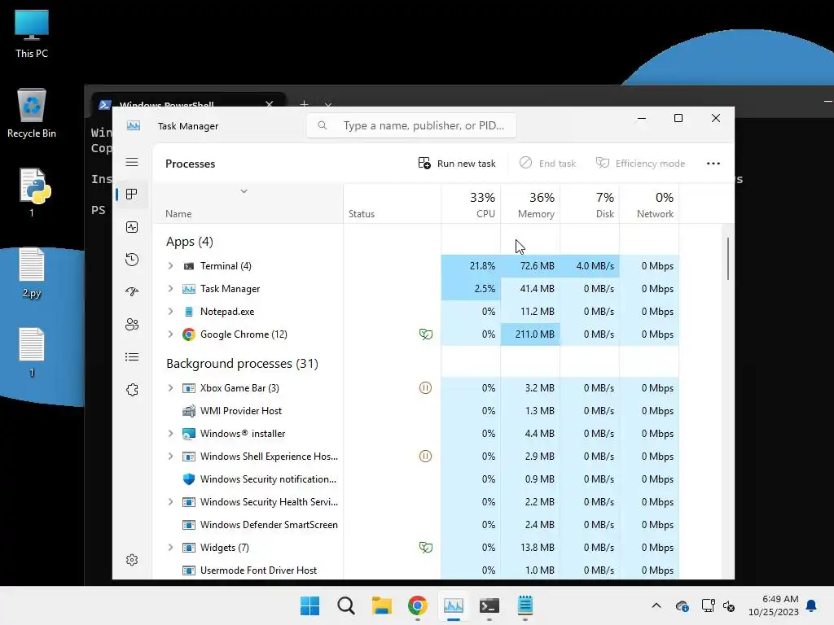Switch to Notepad from the taskbar
The height and width of the screenshot is (625, 834).
pyautogui.click(x=525, y=605)
